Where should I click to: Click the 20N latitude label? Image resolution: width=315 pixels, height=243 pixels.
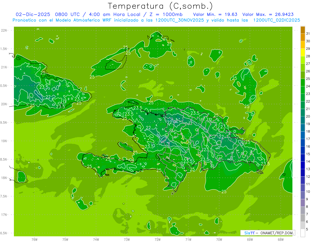click(x=4, y=104)
